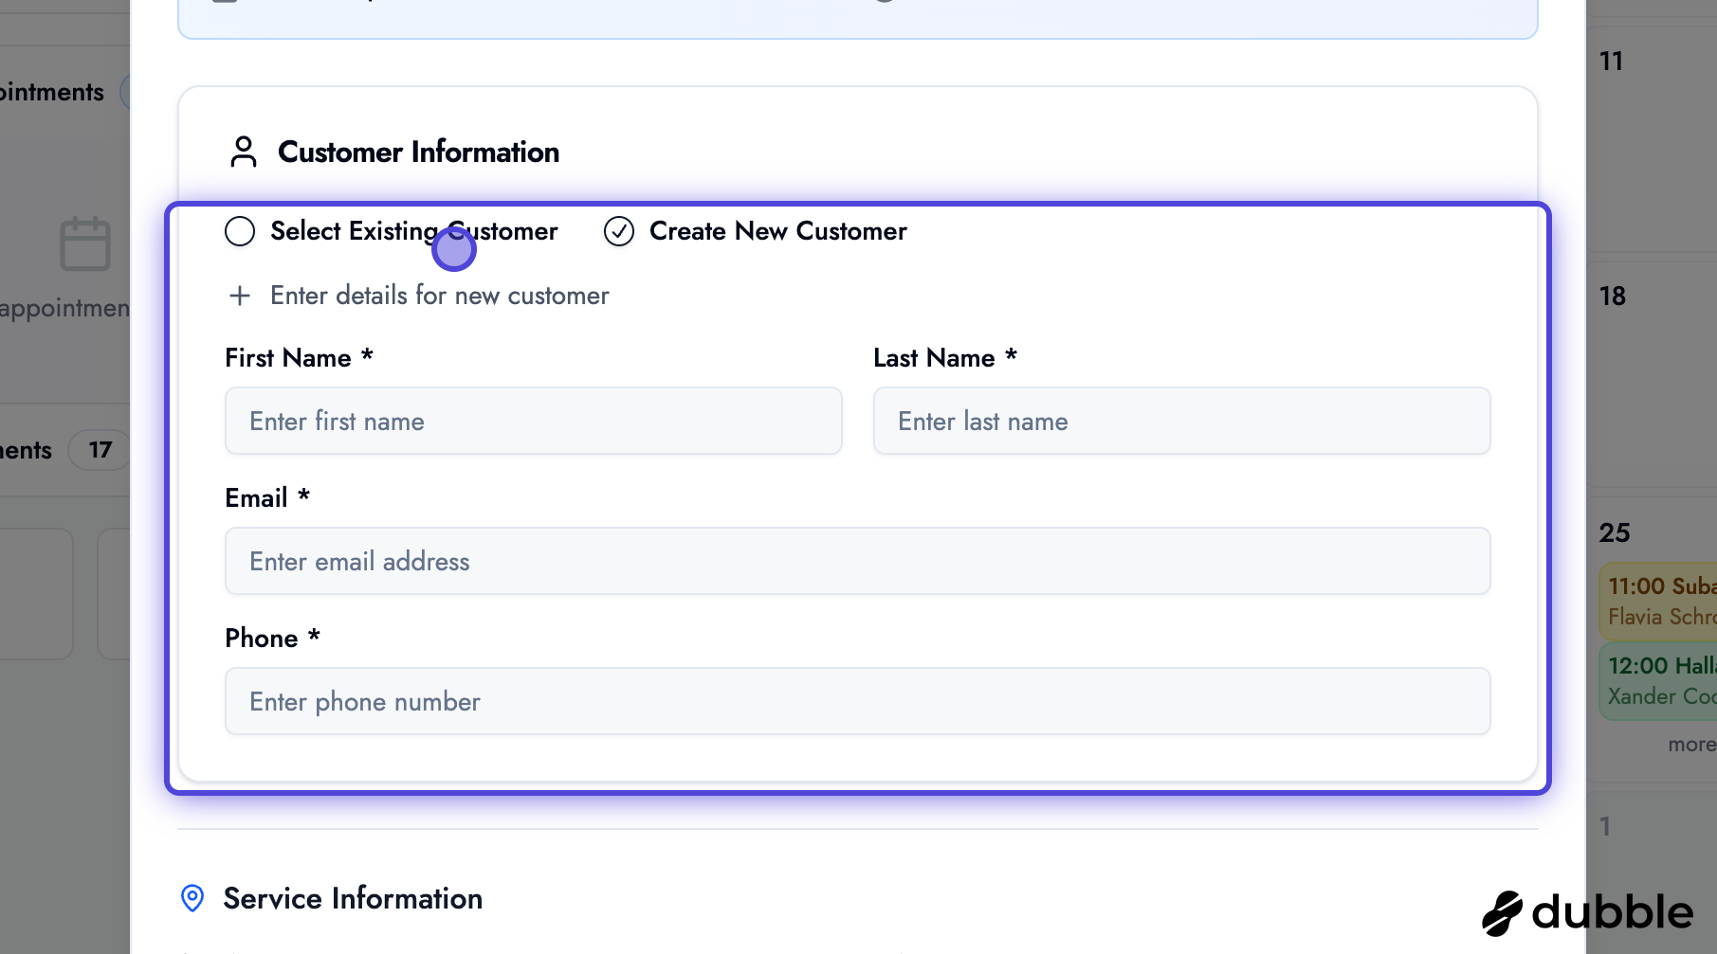This screenshot has height=954, width=1717.
Task: Click the 'Enter details for new customer' link
Action: (439, 295)
